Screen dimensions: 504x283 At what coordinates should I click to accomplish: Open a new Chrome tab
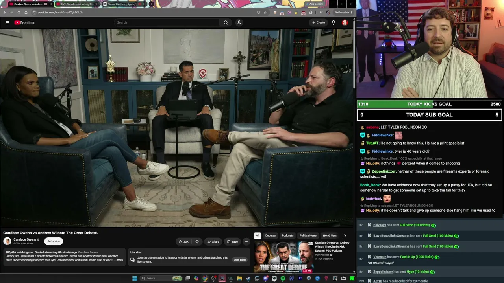[x=152, y=4]
